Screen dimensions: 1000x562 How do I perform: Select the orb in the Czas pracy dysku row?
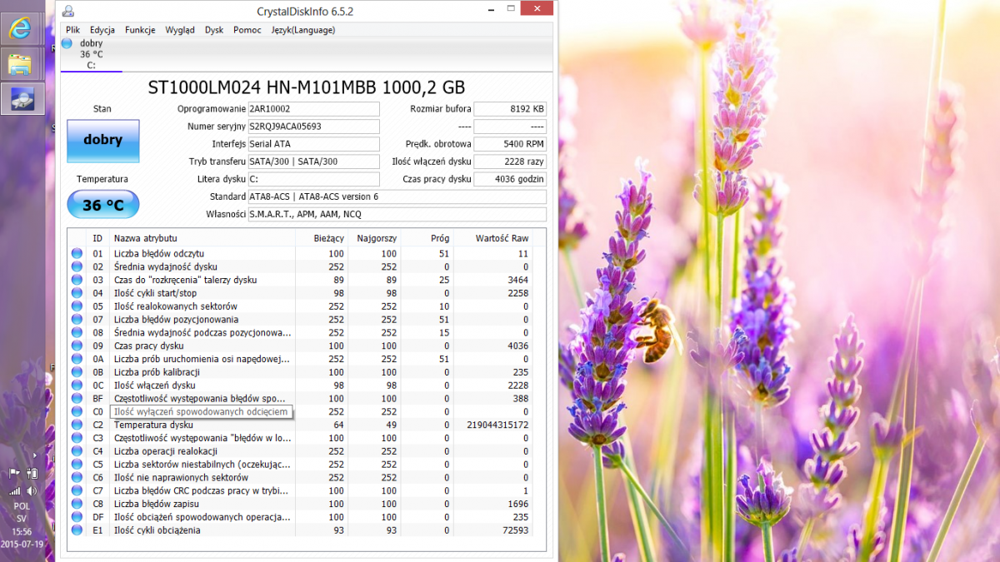pyautogui.click(x=77, y=346)
